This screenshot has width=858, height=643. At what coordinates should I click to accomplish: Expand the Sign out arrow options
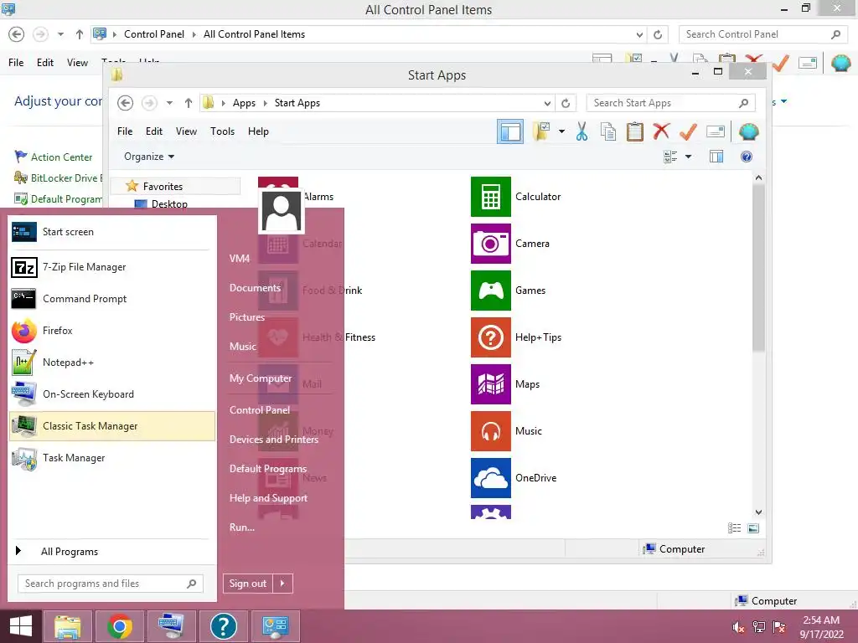click(x=283, y=584)
